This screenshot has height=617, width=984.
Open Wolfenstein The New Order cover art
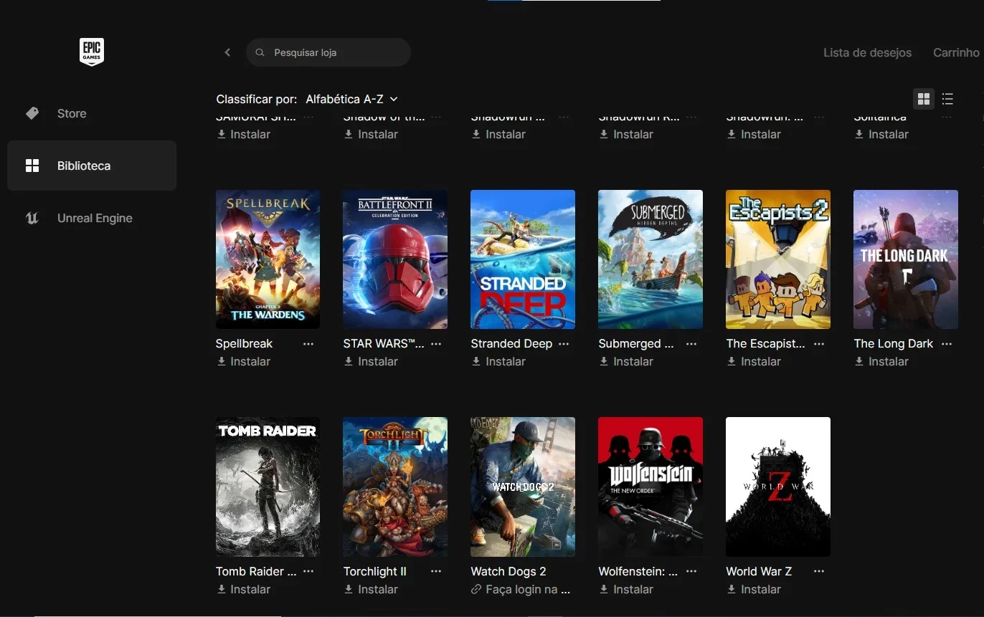(x=651, y=487)
